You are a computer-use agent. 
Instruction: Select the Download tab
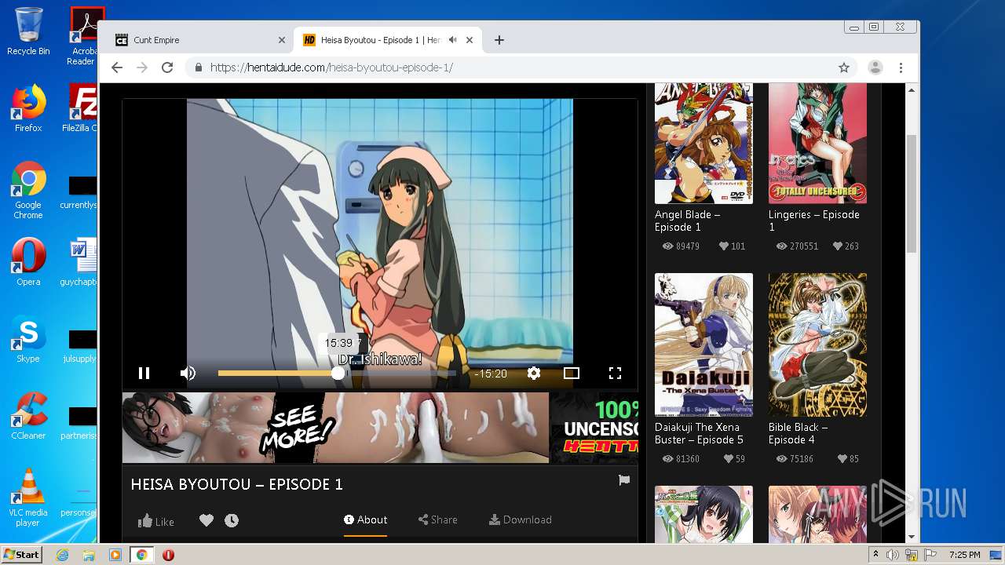(x=521, y=519)
